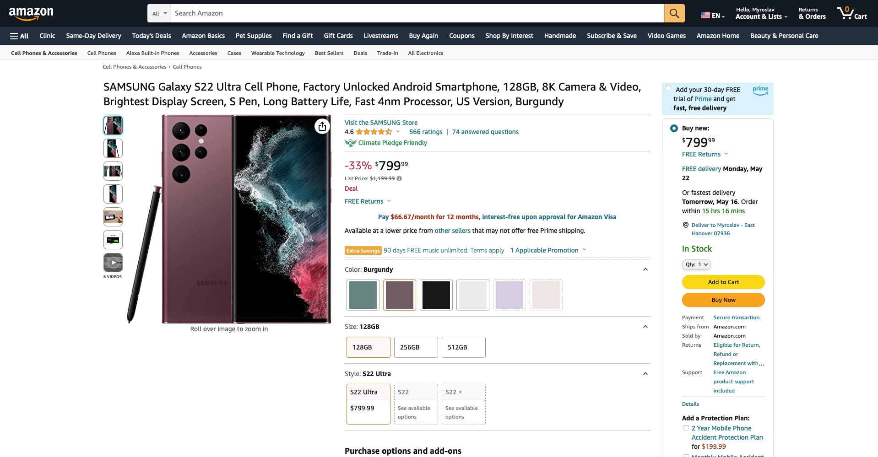Collapse the Color section chevron
Screen dimensions: 878x457
(645, 269)
